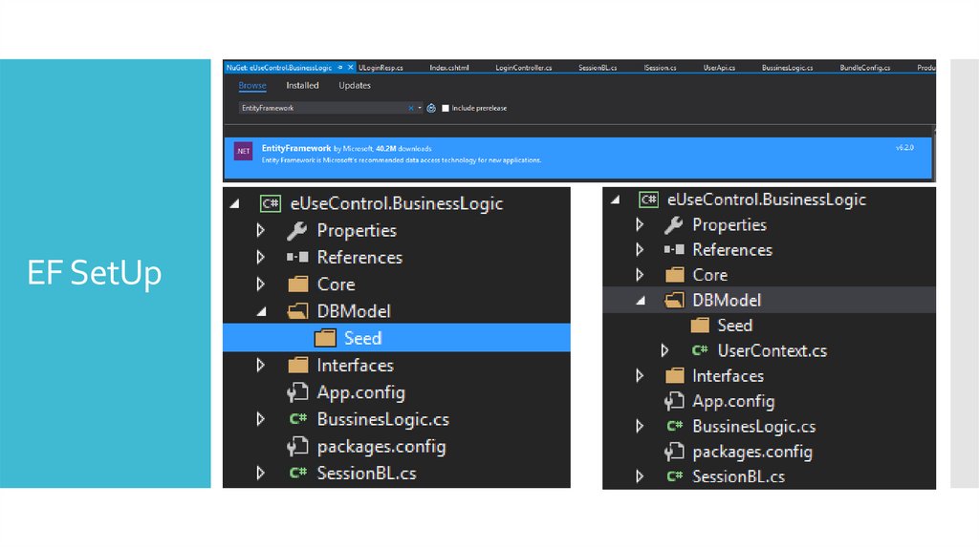Viewport: 979px width, 548px height.
Task: Clear the EntityFramework search text with X
Action: 411,108
